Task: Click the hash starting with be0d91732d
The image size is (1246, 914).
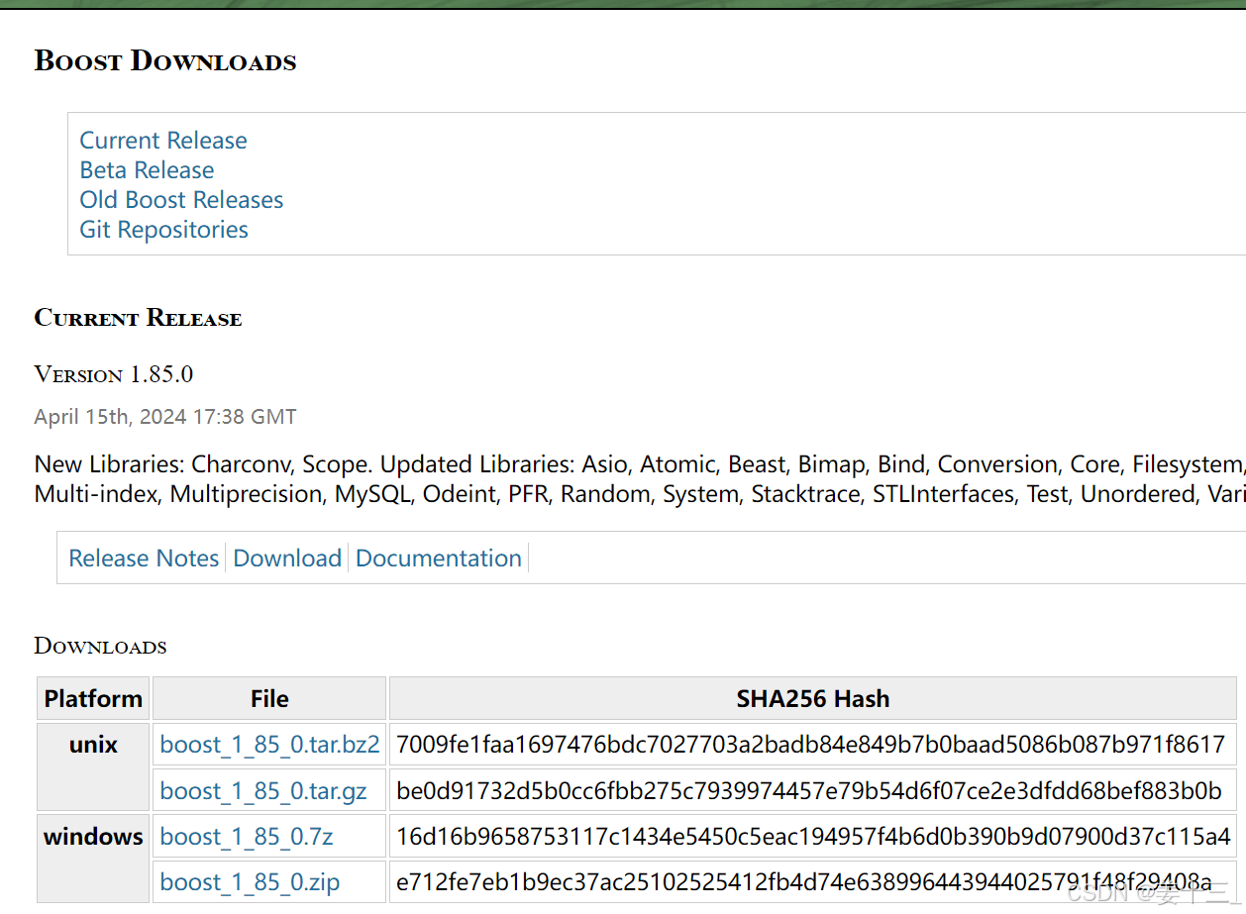Action: (x=809, y=791)
